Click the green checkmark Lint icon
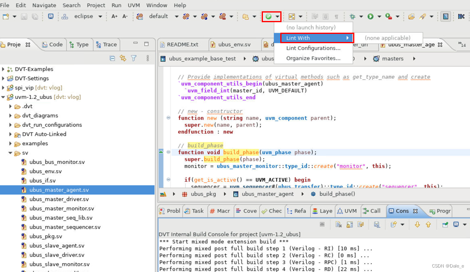 click(269, 17)
